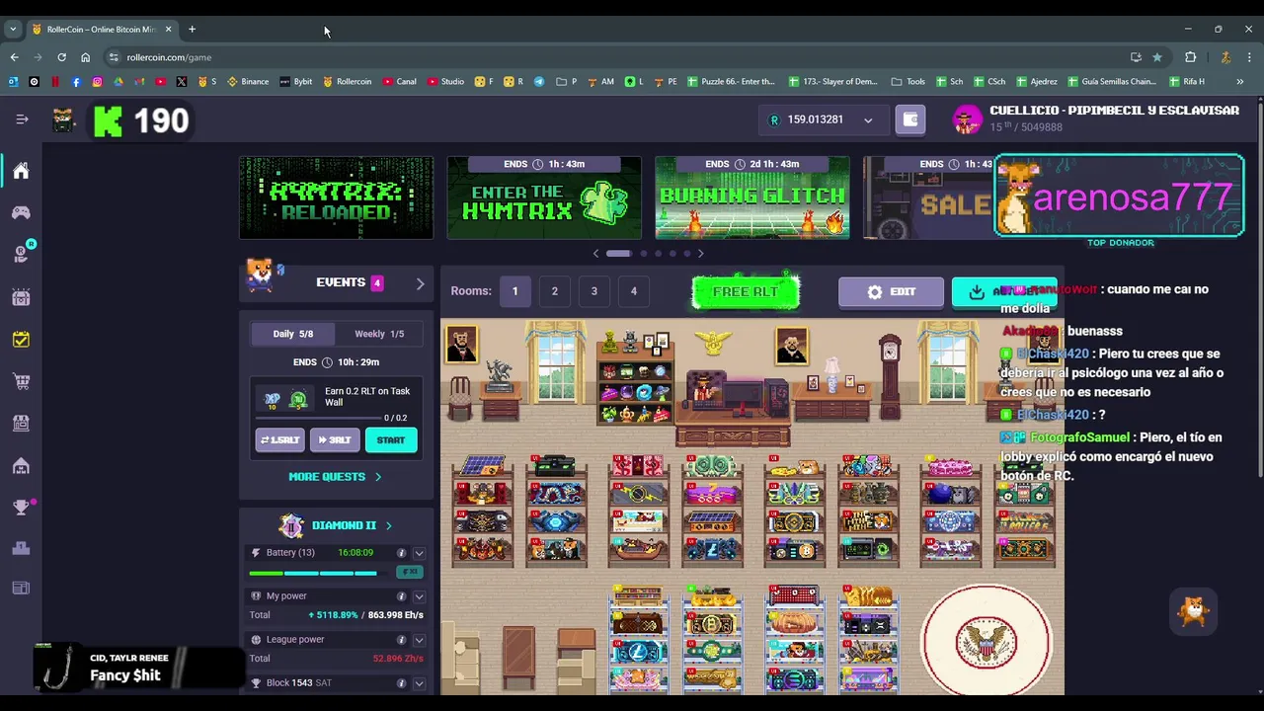The image size is (1264, 711).
Task: Click the 3RLT quest skip button
Action: [x=335, y=440]
